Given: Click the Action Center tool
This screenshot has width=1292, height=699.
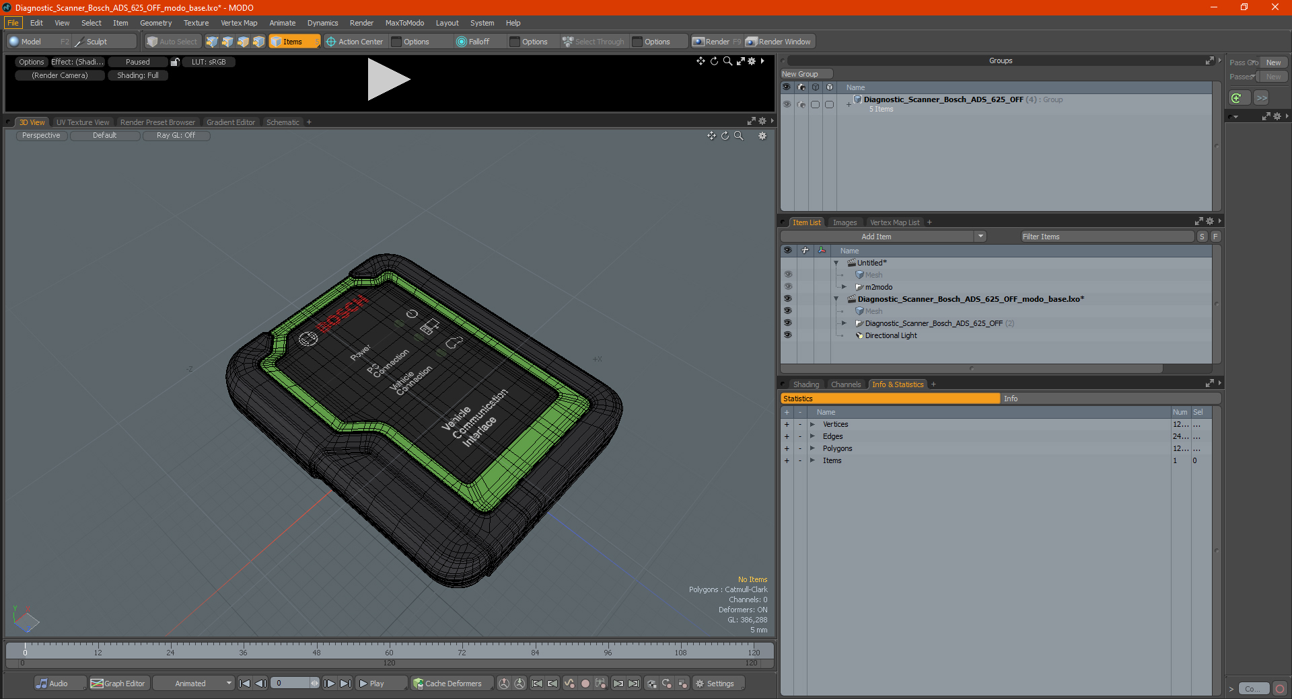Looking at the screenshot, I should click(x=355, y=42).
